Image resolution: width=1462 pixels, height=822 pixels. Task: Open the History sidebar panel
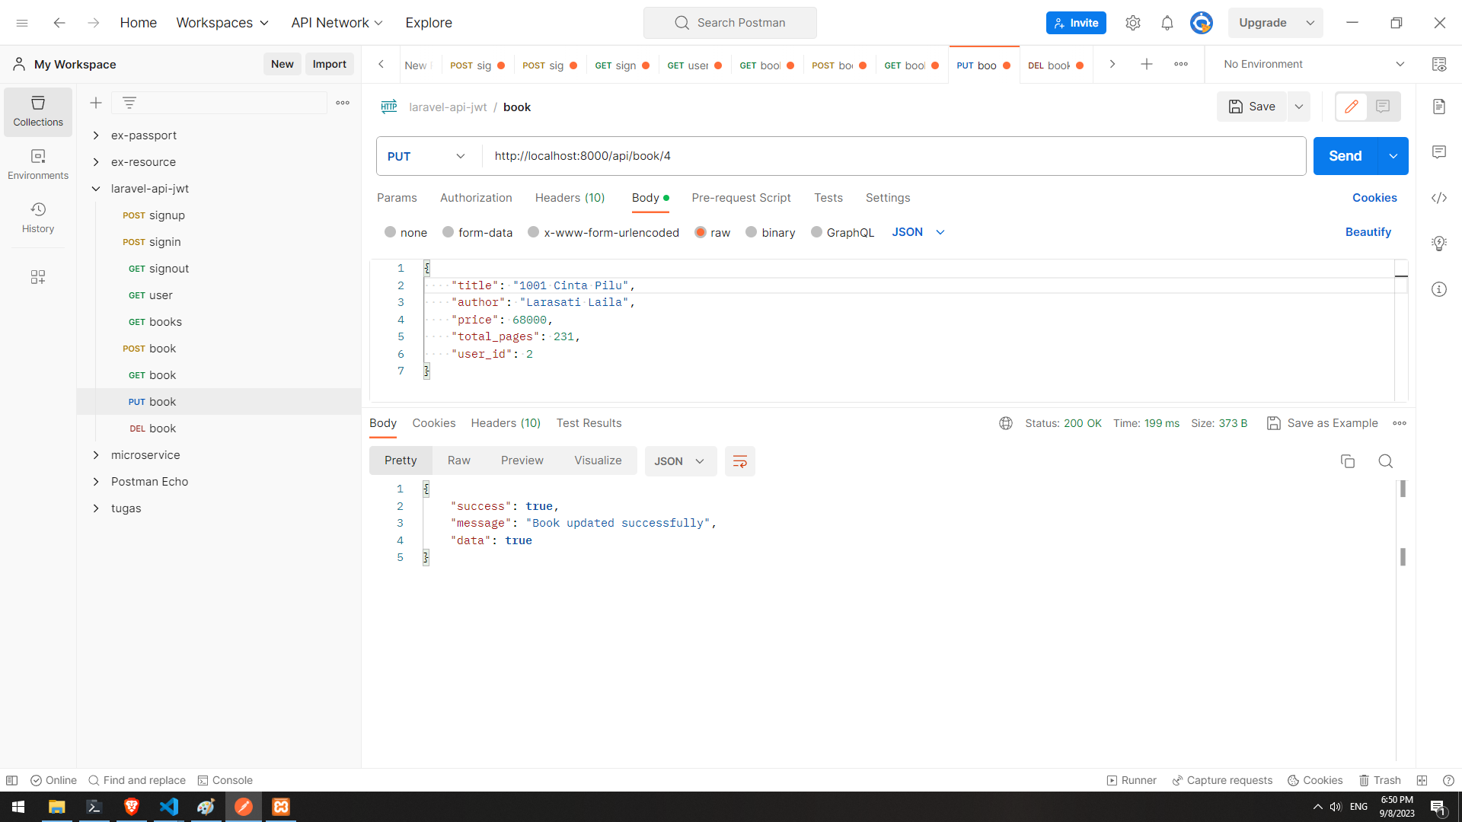[38, 218]
